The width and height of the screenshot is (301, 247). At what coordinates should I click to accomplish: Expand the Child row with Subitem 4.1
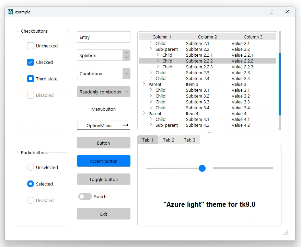pyautogui.click(x=151, y=119)
